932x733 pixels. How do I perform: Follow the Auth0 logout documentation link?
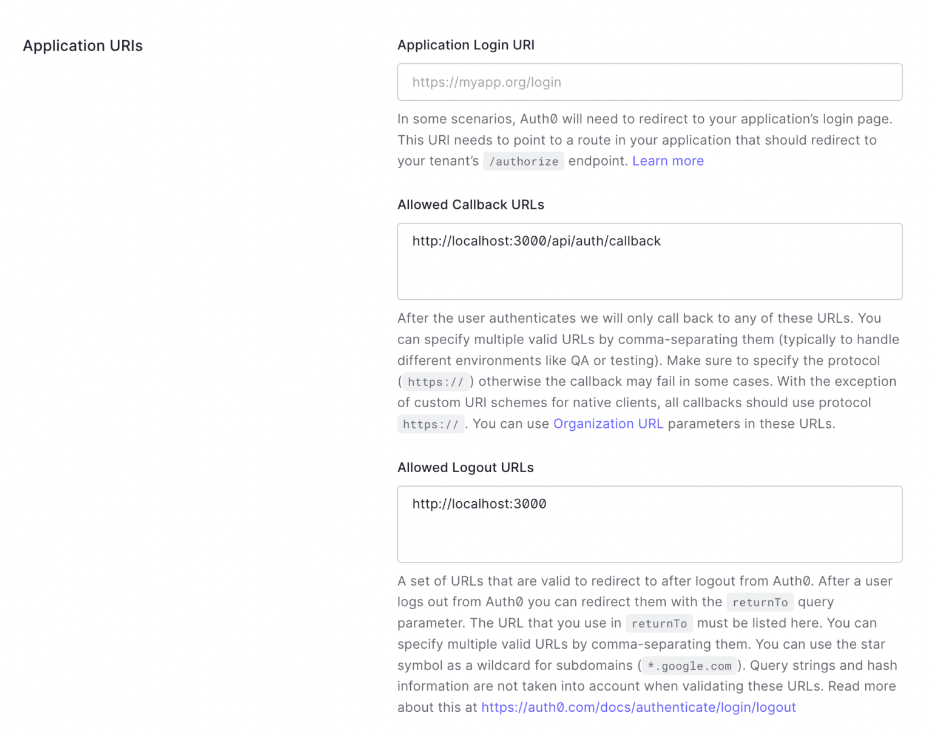click(638, 707)
